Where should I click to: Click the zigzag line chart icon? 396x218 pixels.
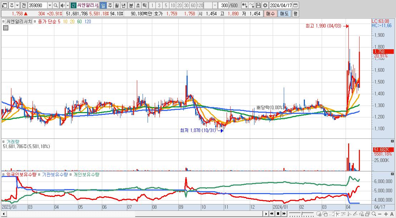click(x=349, y=214)
